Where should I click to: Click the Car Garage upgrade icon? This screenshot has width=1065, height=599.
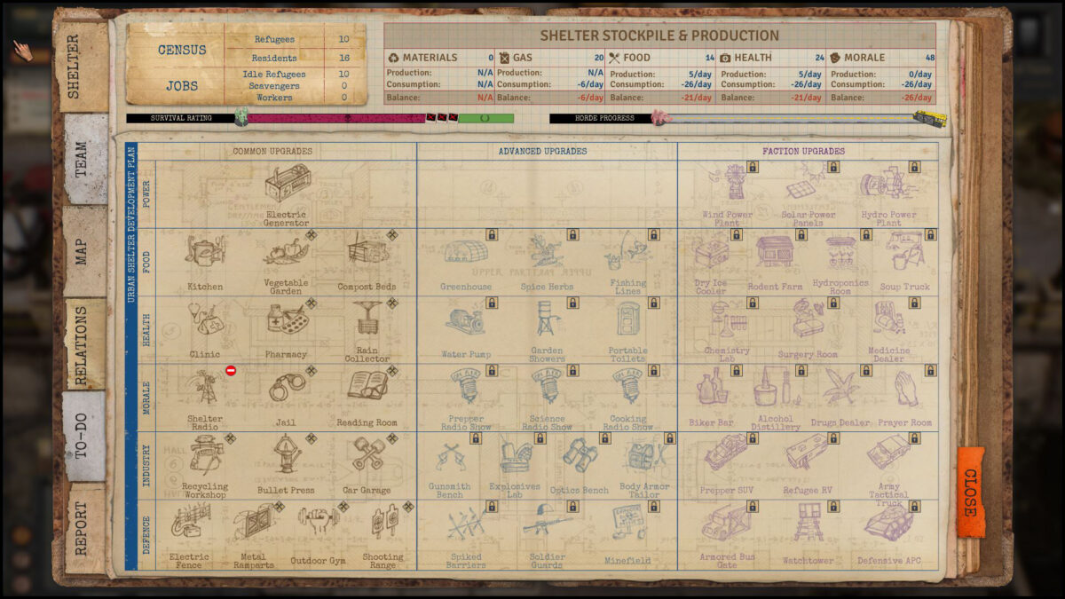(x=367, y=454)
